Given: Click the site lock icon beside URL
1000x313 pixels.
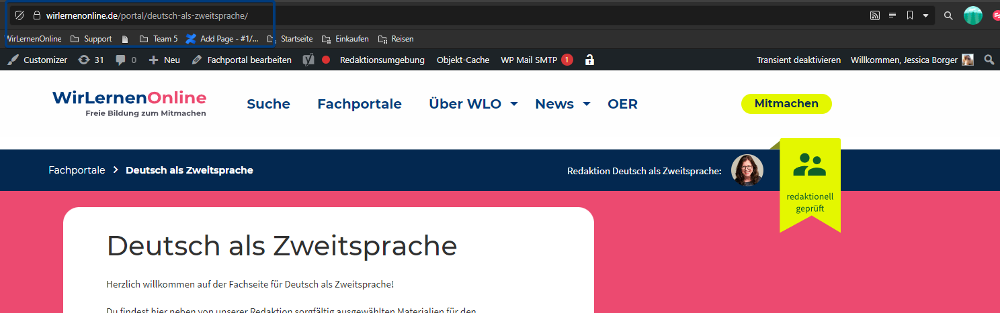Looking at the screenshot, I should [x=37, y=15].
